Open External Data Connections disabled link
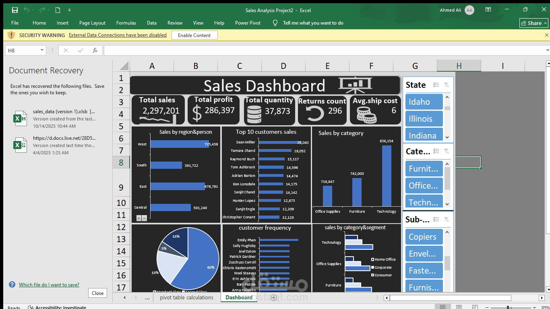The image size is (550, 309). [x=118, y=35]
